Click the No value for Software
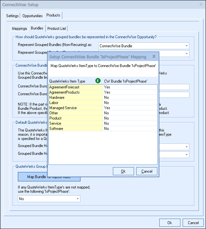The image size is (206, 229). pyautogui.click(x=130, y=129)
